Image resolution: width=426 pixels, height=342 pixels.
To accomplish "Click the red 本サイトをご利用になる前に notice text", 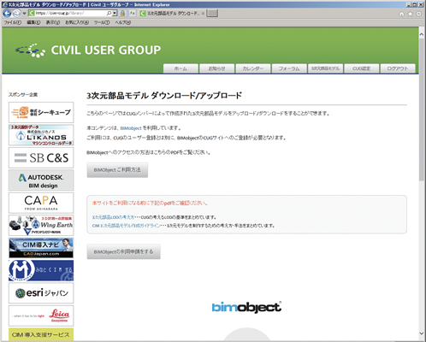I will coord(151,203).
